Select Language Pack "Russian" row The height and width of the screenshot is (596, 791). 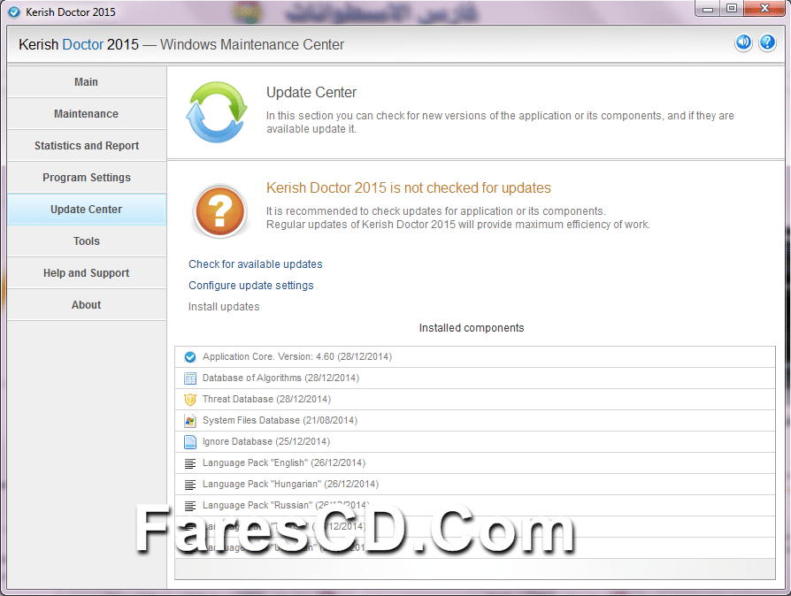[x=475, y=505]
